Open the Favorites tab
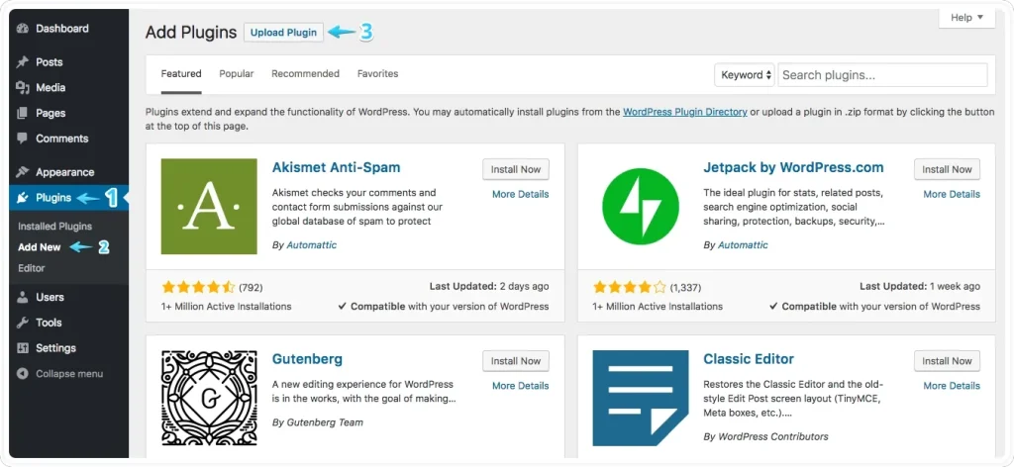The height and width of the screenshot is (467, 1014). point(377,73)
